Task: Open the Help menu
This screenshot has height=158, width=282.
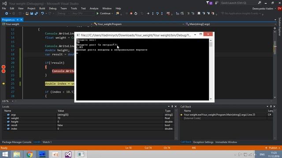Action: 118,8
